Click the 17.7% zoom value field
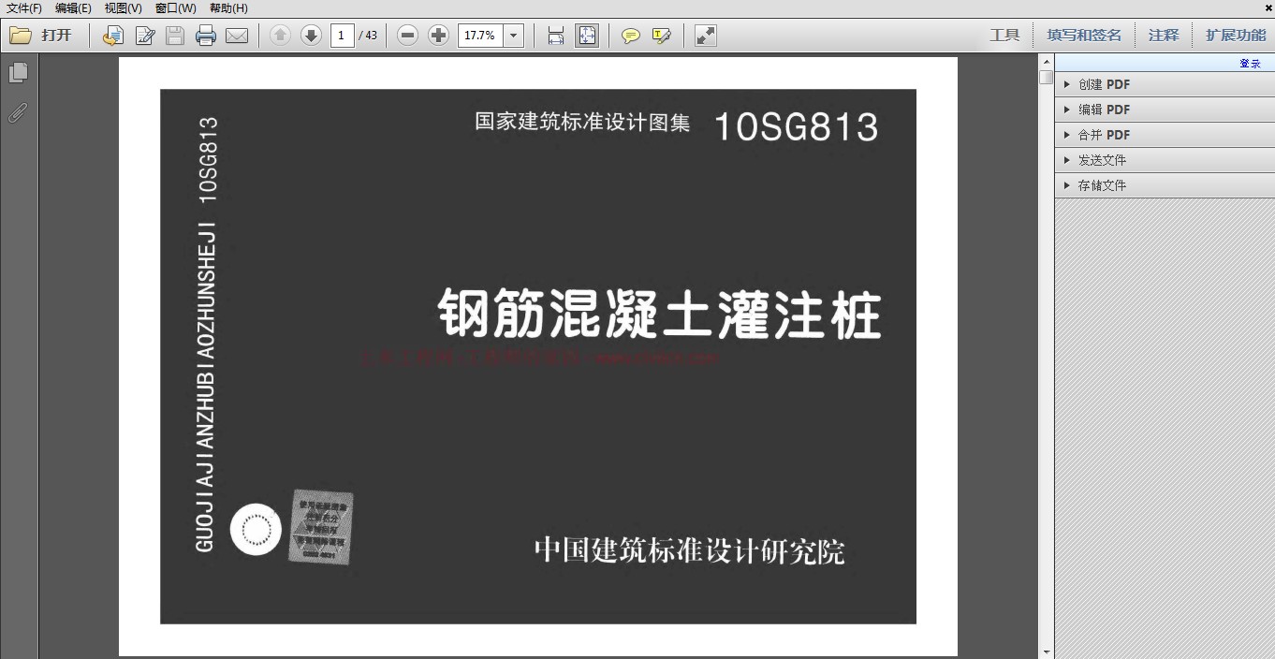Image resolution: width=1275 pixels, height=659 pixels. point(480,36)
